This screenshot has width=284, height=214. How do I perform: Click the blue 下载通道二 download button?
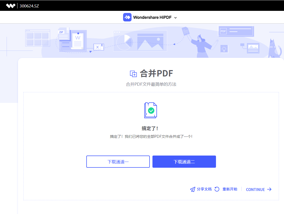click(184, 161)
